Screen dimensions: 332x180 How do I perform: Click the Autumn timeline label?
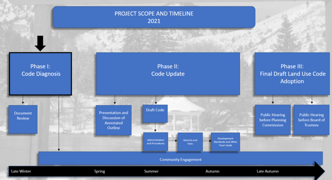click(213, 171)
